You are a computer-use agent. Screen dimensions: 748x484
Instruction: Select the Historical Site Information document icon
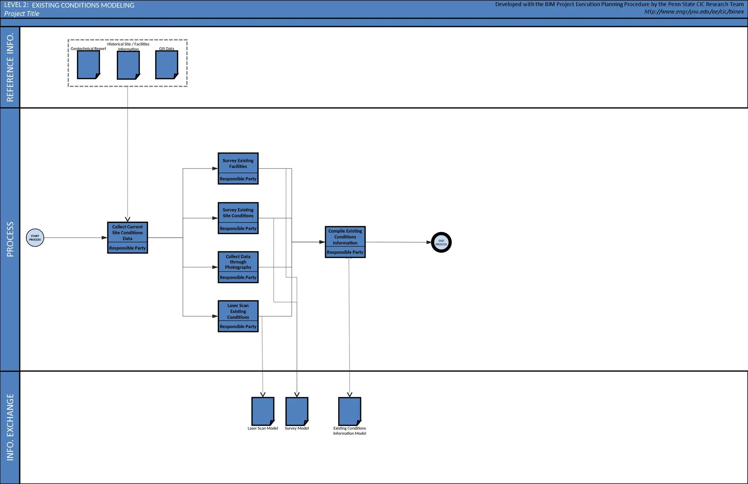[x=128, y=65]
